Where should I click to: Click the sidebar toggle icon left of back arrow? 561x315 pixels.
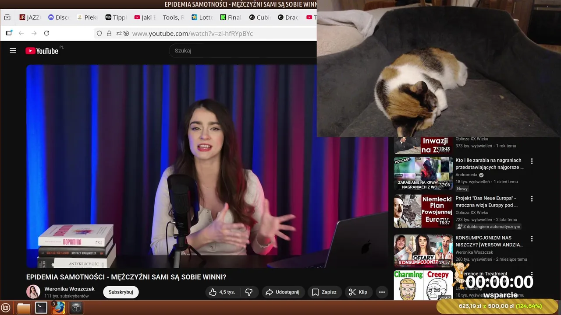9,33
